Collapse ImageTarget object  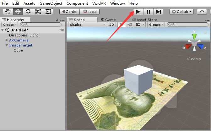[x=7, y=45]
